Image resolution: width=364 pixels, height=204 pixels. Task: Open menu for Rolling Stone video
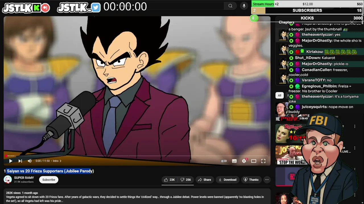355,126
